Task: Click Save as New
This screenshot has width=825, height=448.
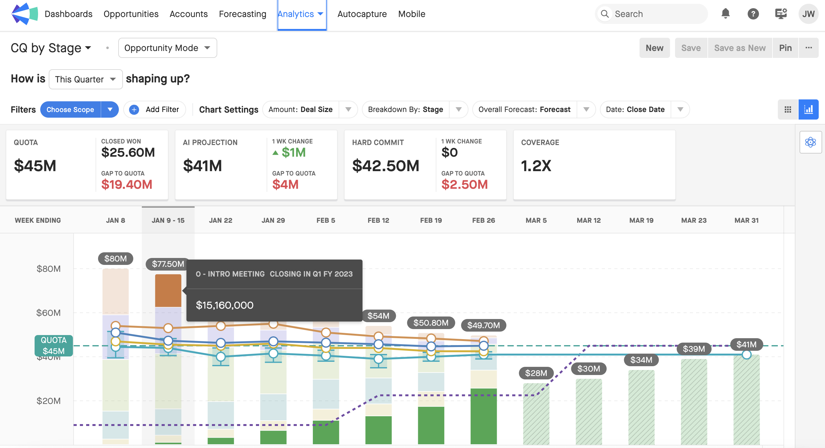Action: coord(740,48)
